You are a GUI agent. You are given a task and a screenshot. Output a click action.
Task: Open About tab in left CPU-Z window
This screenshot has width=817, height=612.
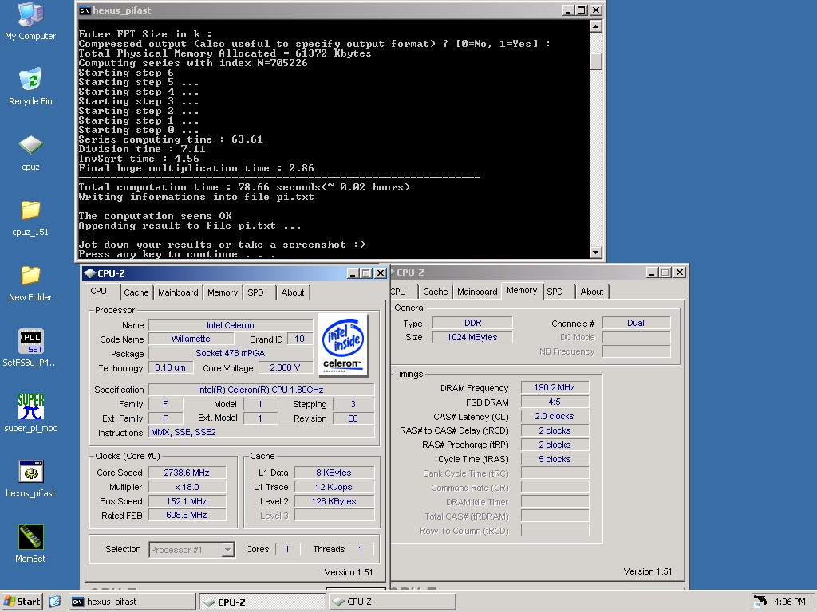[x=292, y=292]
